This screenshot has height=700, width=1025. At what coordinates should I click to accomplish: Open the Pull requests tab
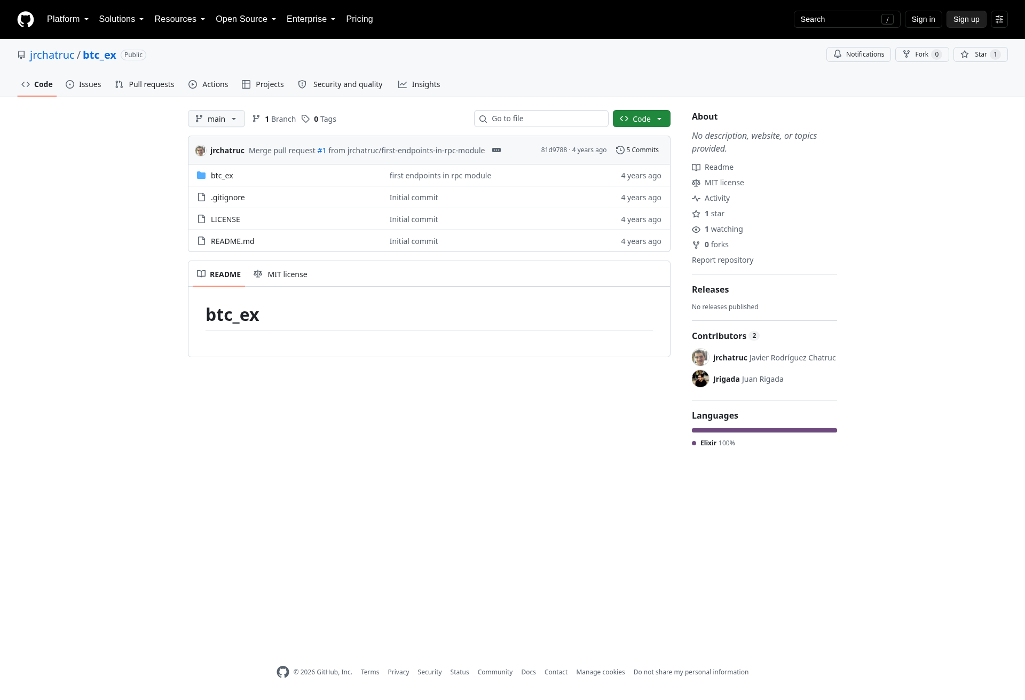coord(145,84)
